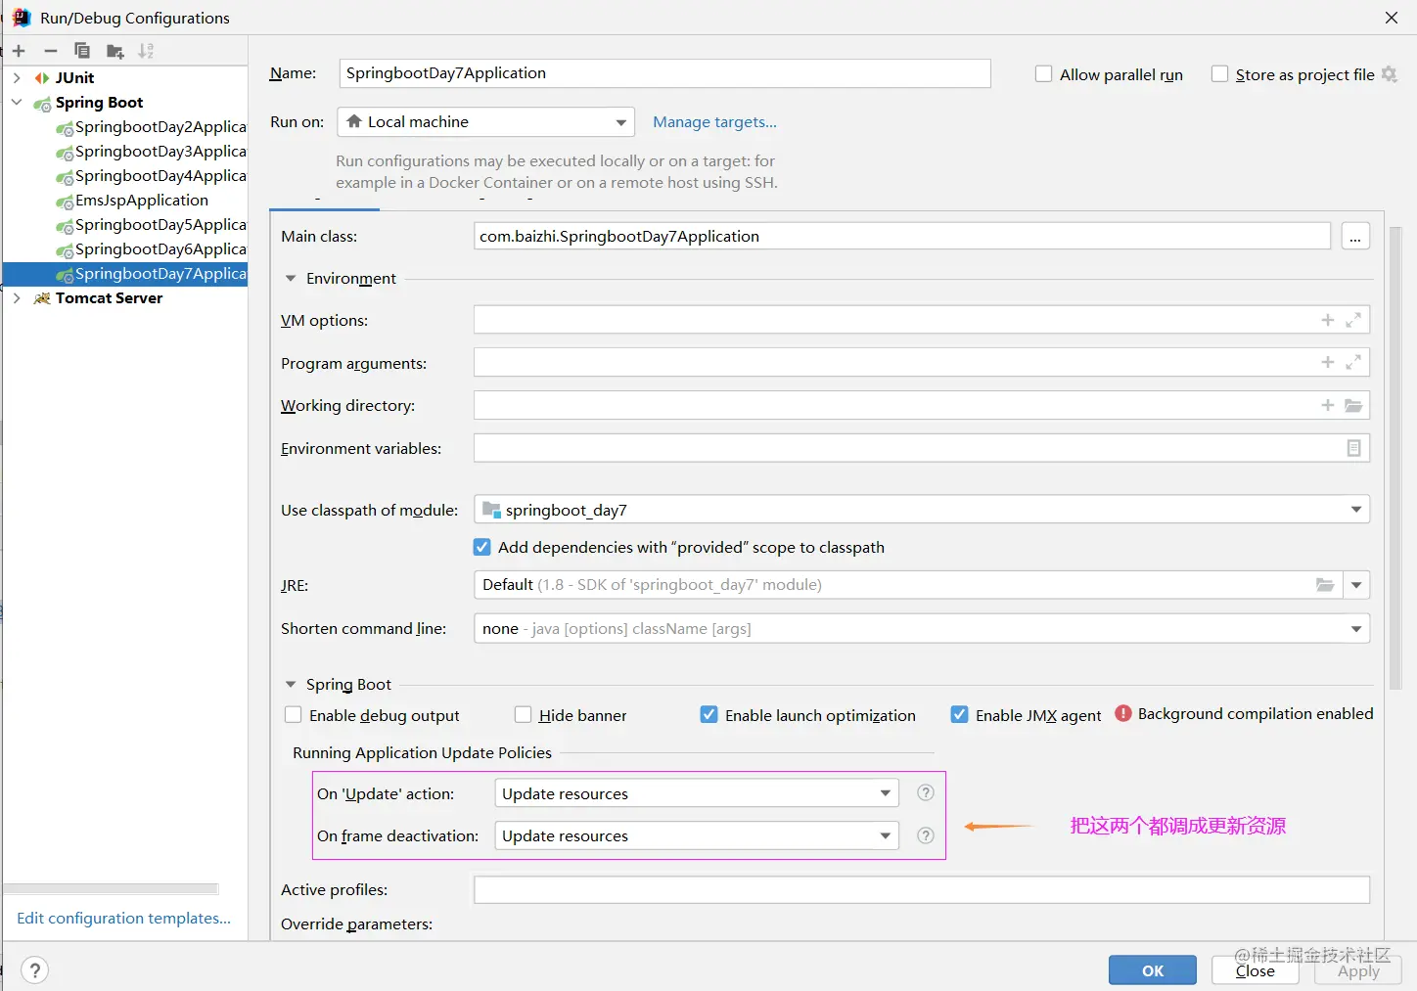The height and width of the screenshot is (991, 1417).
Task: Open help for 'Update' action policy
Action: (926, 792)
